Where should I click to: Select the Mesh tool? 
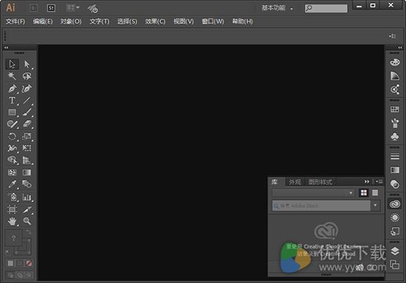coord(12,172)
